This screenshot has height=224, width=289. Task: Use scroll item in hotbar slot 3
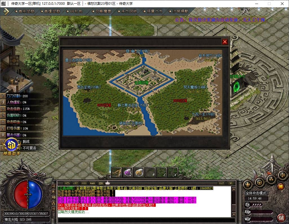pyautogui.click(x=139, y=172)
